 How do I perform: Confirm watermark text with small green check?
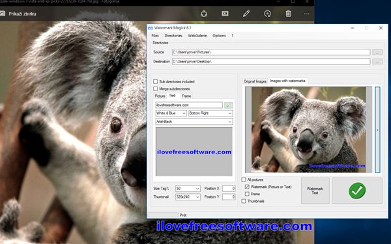[228, 105]
